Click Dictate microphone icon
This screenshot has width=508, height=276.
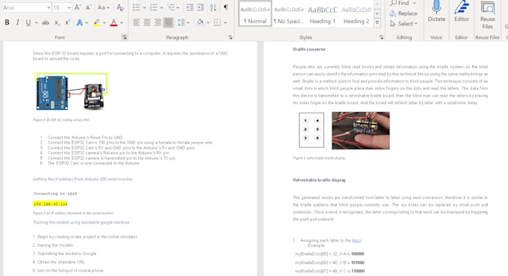coord(436,7)
